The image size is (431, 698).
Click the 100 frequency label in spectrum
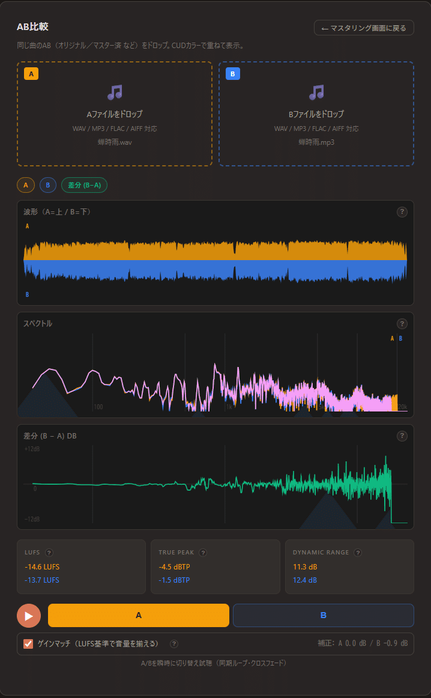point(98,407)
